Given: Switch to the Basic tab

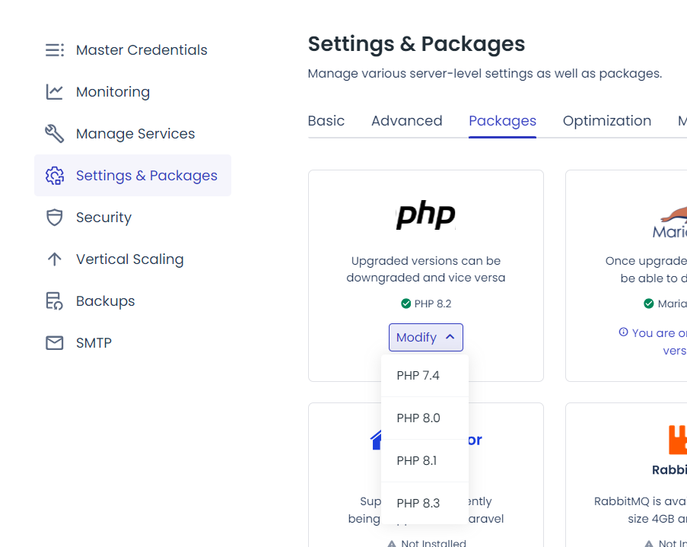Looking at the screenshot, I should pos(326,121).
